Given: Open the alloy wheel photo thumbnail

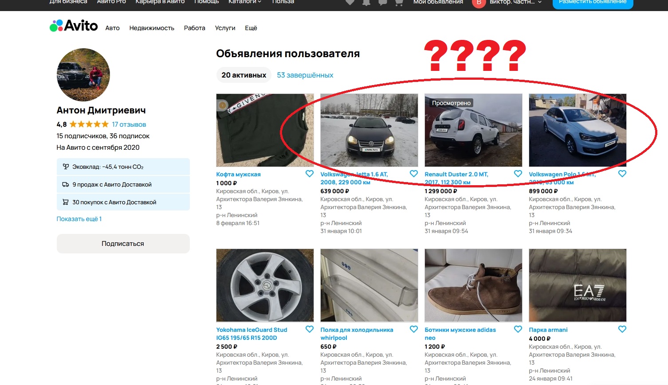Looking at the screenshot, I should (265, 285).
